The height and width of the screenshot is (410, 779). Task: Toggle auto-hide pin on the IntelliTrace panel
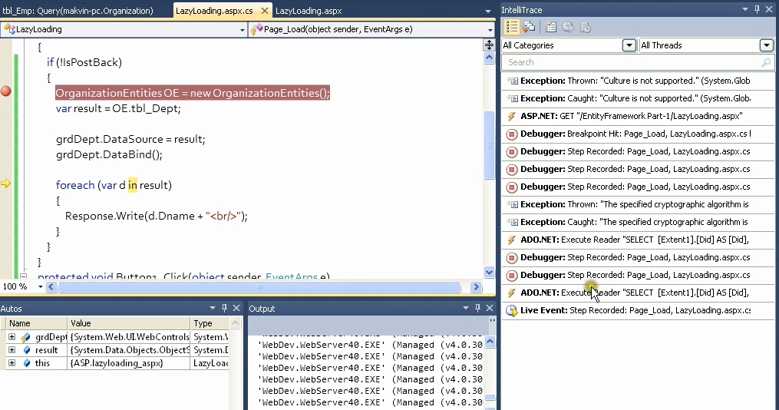point(757,9)
